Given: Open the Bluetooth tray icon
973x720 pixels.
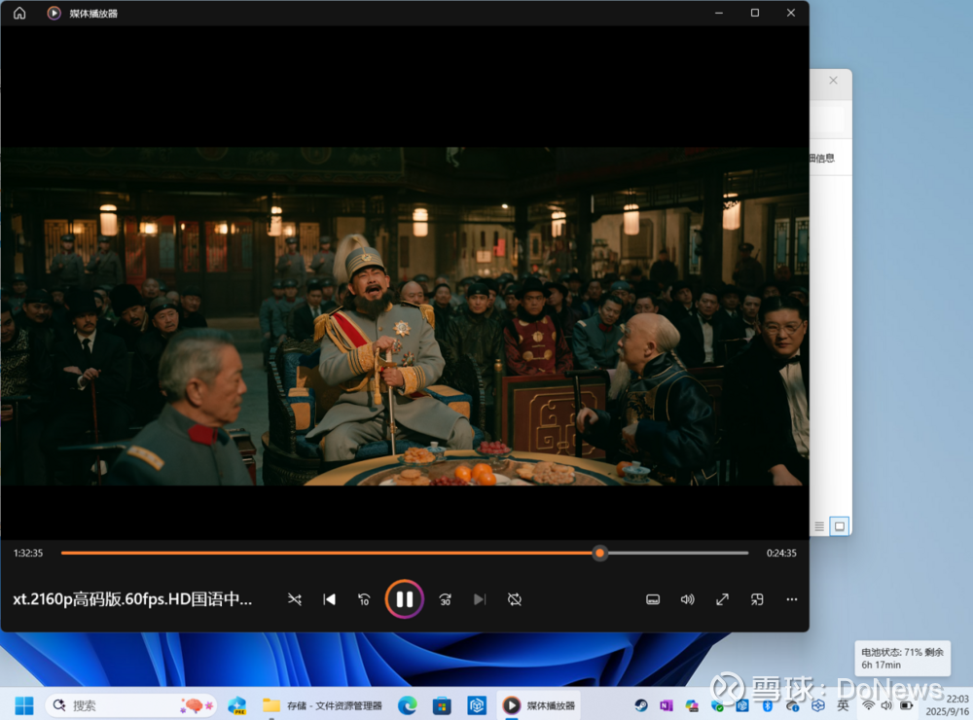Looking at the screenshot, I should (767, 705).
